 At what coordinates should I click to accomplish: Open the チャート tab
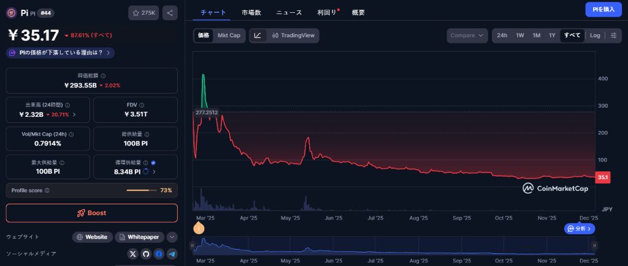[x=213, y=13]
